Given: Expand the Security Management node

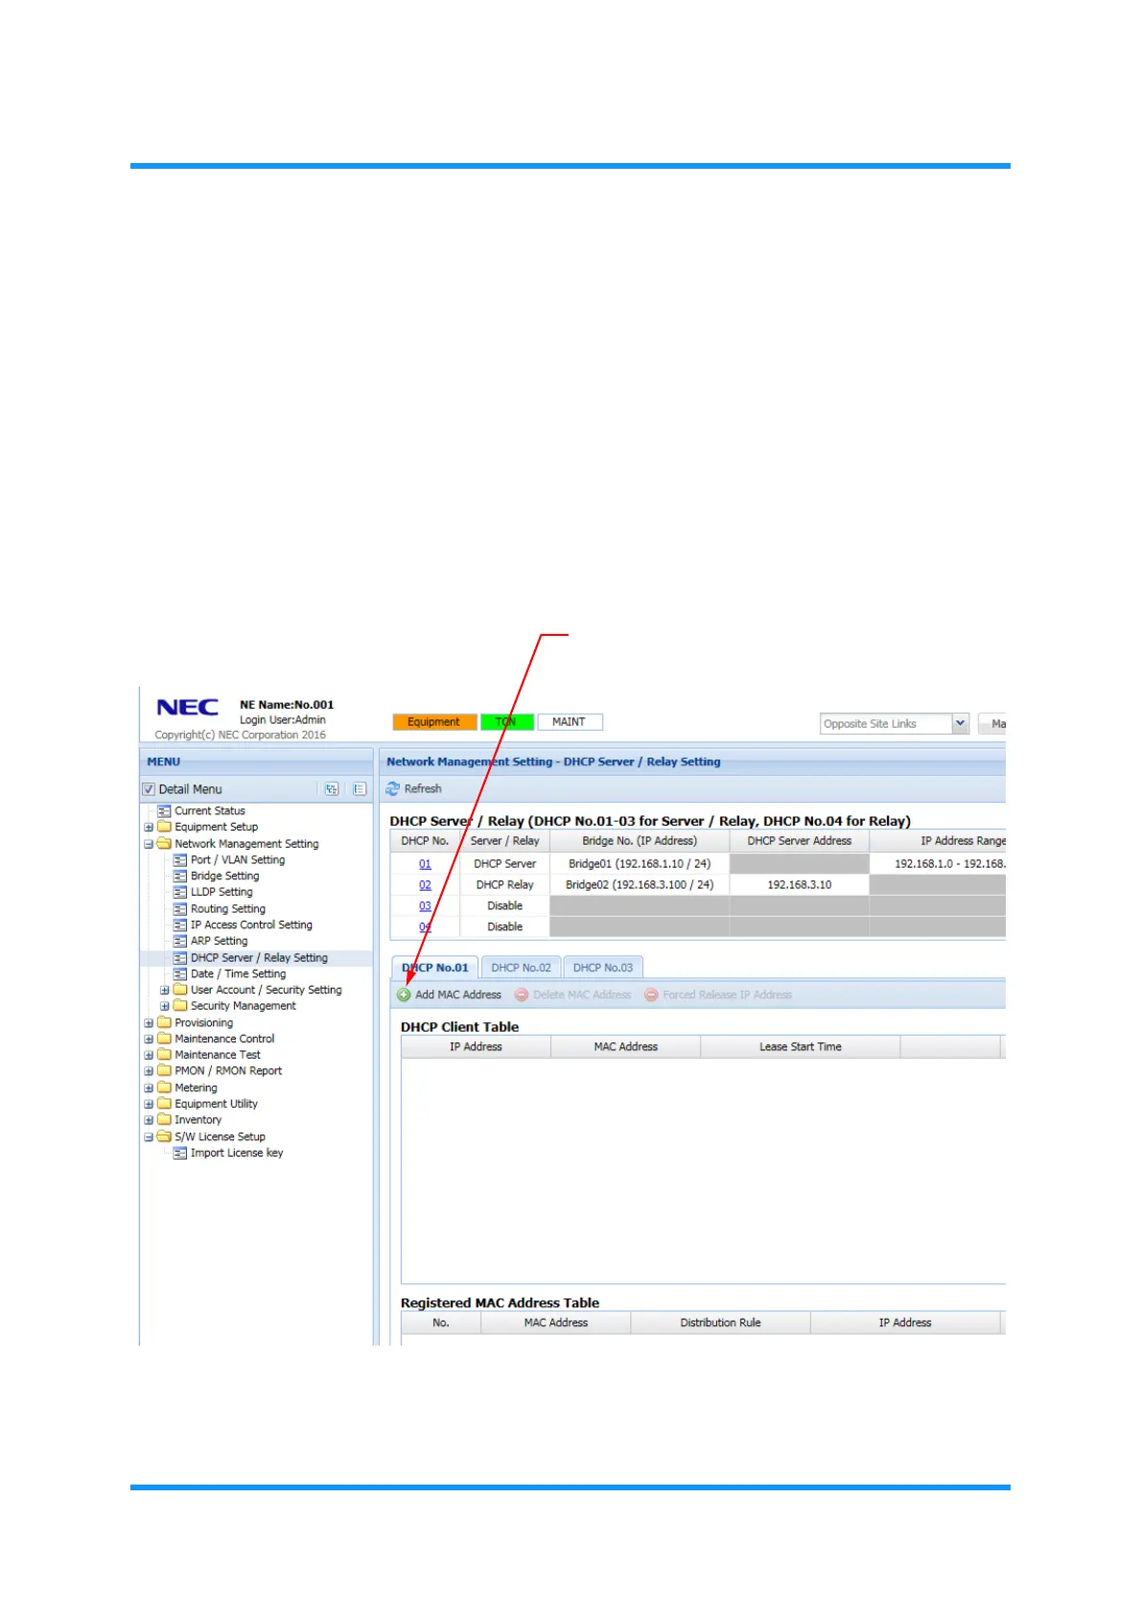Looking at the screenshot, I should (165, 1007).
